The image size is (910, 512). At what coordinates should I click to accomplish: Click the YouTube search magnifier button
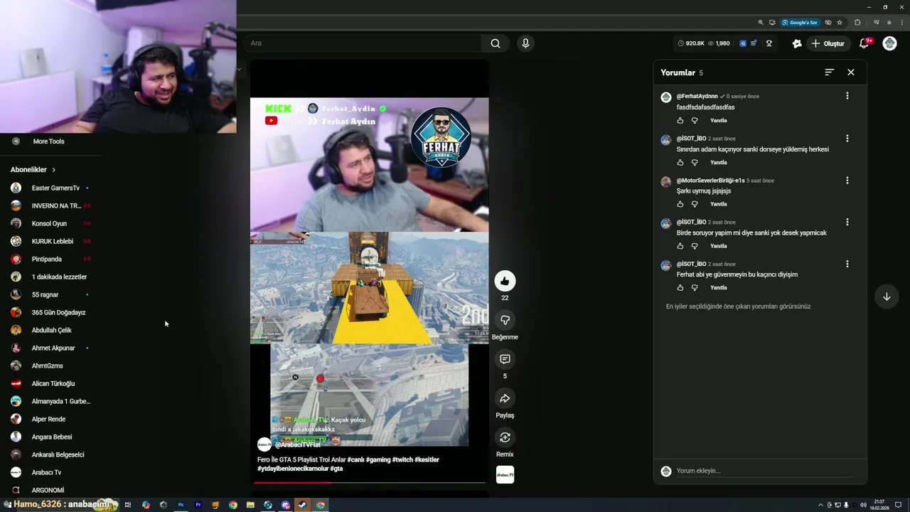tap(496, 43)
